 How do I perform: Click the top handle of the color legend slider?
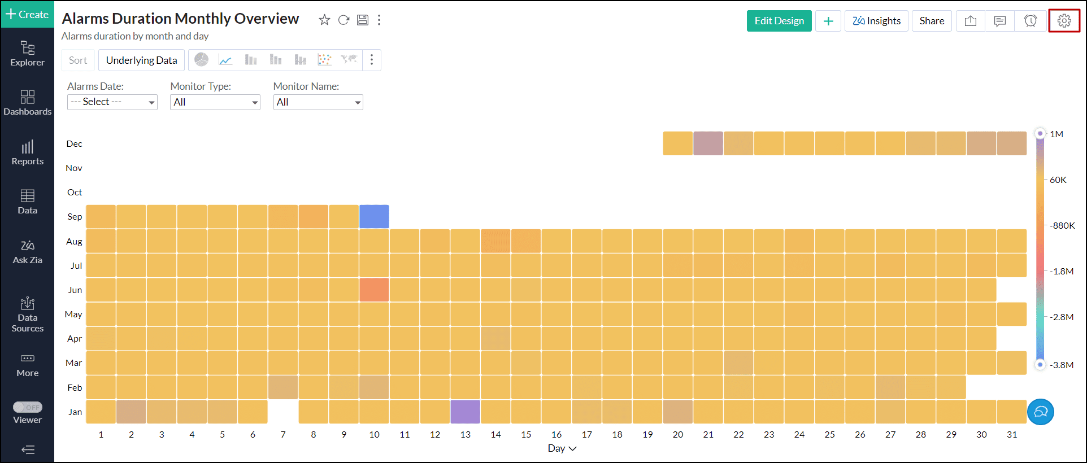[1040, 134]
